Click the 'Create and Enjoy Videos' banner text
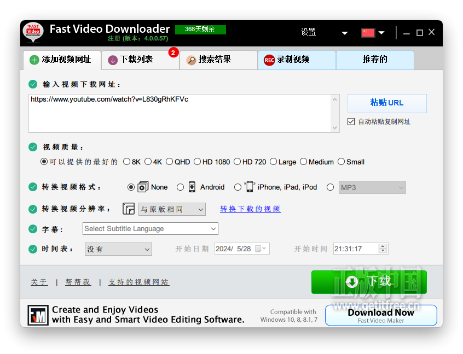 148,315
